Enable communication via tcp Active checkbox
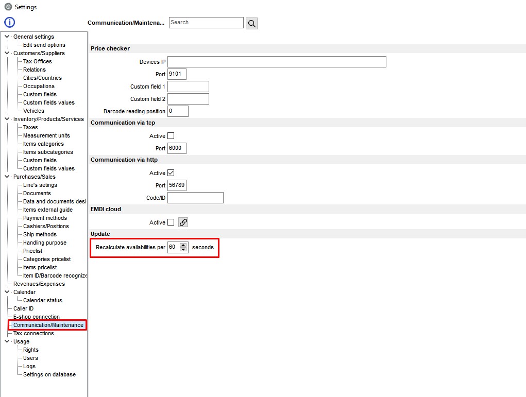526x397 pixels. 171,135
